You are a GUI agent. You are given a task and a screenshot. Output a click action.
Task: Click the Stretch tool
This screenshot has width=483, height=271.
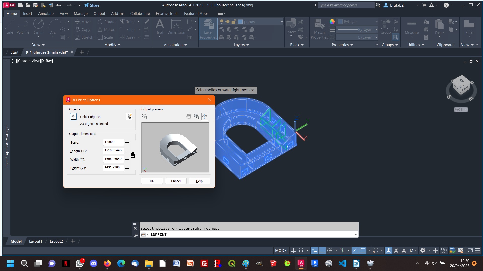pyautogui.click(x=84, y=37)
